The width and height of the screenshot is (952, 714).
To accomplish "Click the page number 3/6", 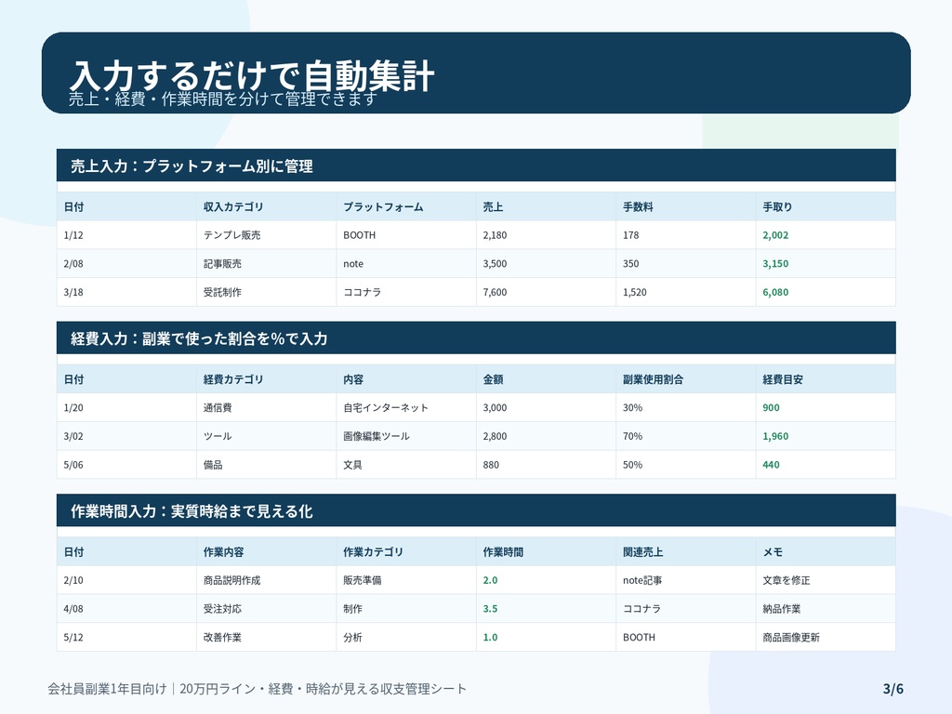I will coord(893,689).
